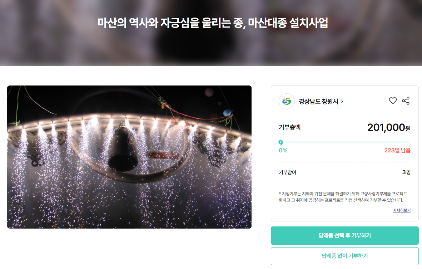Click the 0% progress percentage text
The width and height of the screenshot is (422, 269).
(283, 150)
